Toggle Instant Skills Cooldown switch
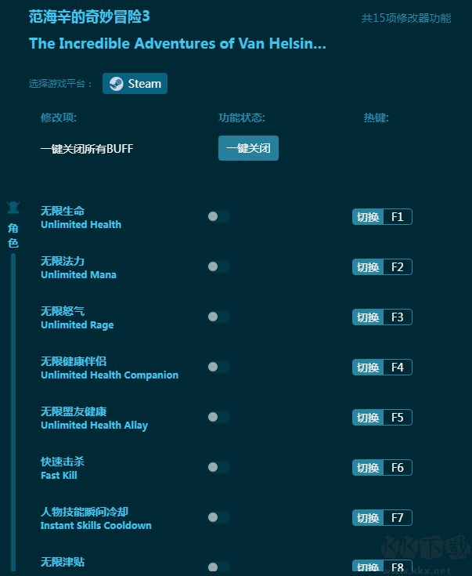 coord(218,517)
